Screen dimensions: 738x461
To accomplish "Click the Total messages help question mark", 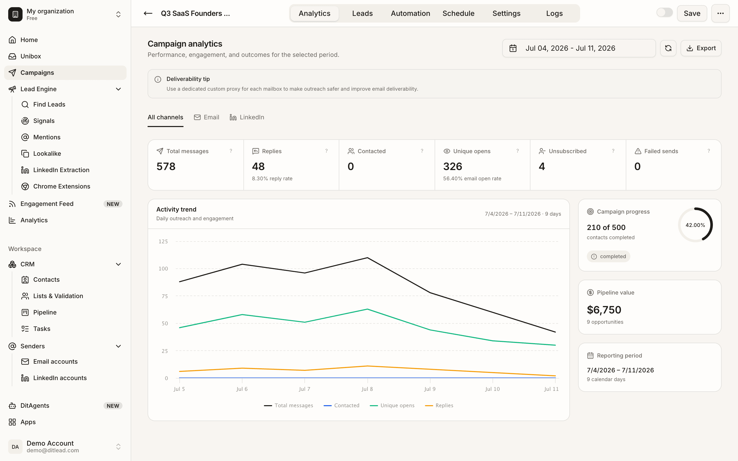I will click(231, 151).
